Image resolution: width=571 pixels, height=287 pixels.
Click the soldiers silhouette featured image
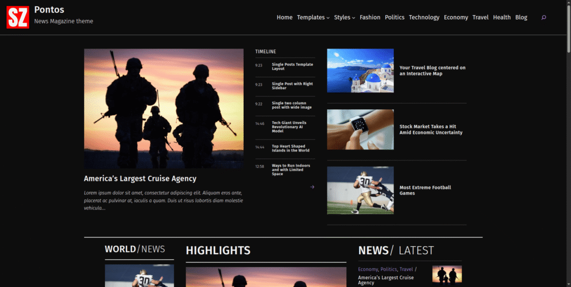(163, 109)
